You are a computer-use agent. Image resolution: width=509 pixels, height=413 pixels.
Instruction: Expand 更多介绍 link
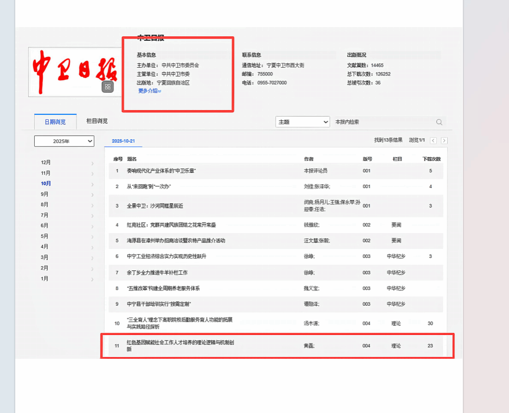pos(150,91)
